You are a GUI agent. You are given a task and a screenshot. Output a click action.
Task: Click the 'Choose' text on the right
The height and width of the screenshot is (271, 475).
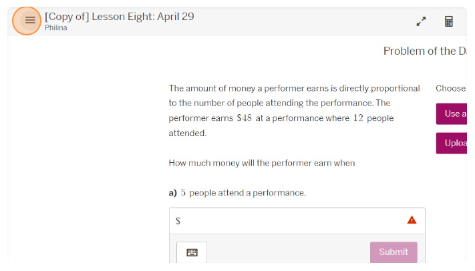click(450, 88)
